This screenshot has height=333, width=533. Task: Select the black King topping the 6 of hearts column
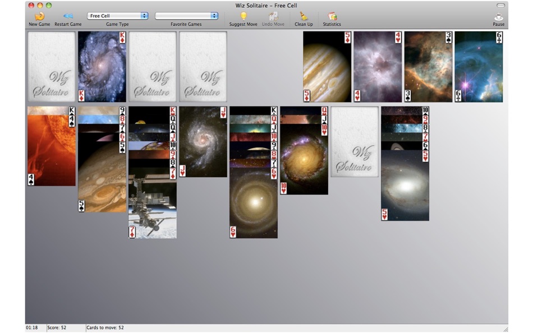click(254, 111)
